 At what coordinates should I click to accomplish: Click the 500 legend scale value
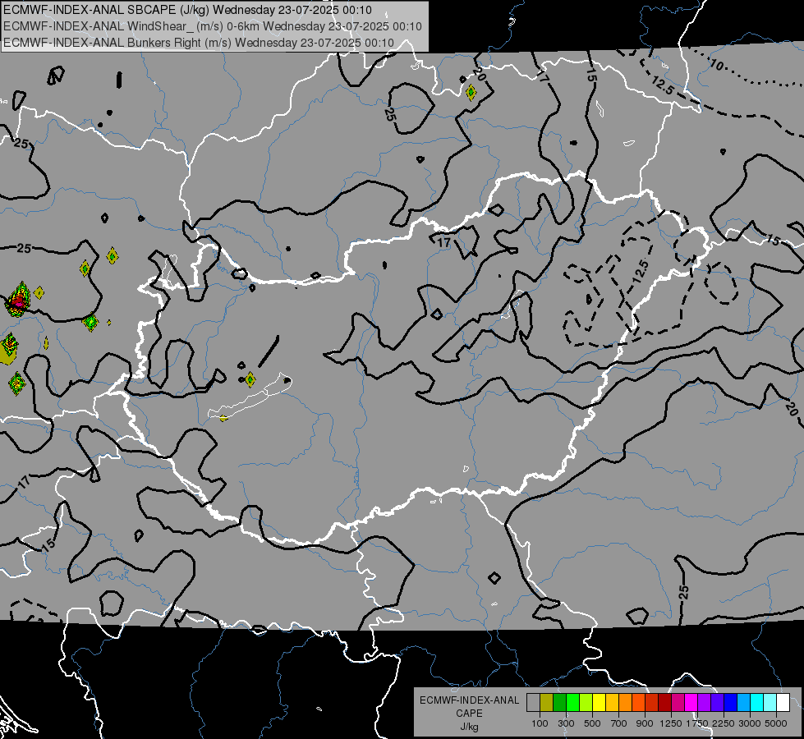point(592,723)
